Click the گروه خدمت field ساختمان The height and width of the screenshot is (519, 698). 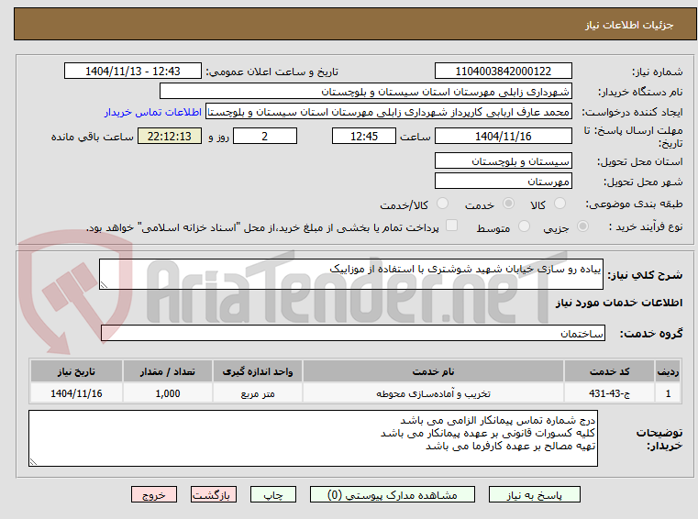pyautogui.click(x=353, y=333)
